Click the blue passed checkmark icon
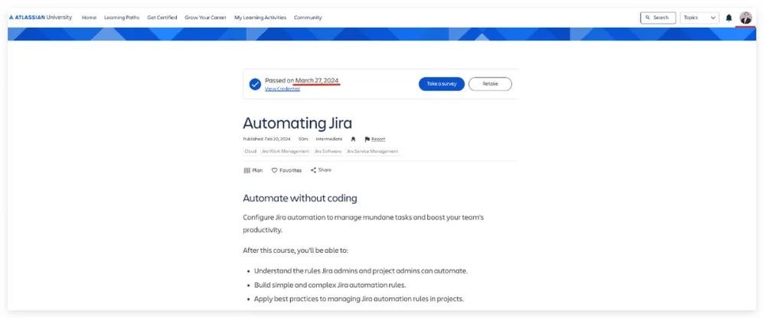Screen dimensions: 764x318 [256, 84]
